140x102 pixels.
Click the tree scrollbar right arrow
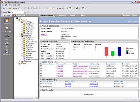(x=37, y=98)
